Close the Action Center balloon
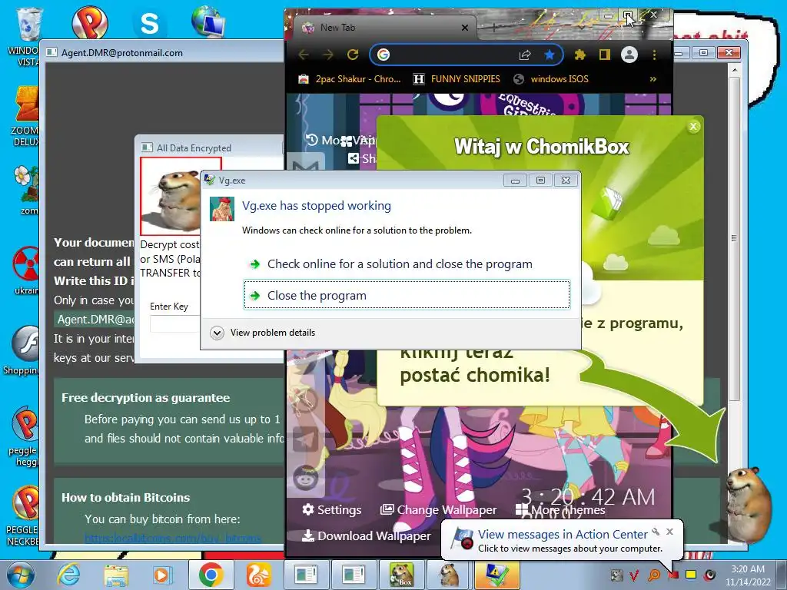The image size is (787, 590). pyautogui.click(x=669, y=532)
